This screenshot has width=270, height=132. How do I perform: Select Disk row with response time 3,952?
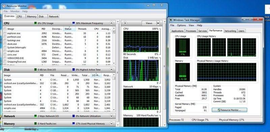pyautogui.click(x=57, y=80)
